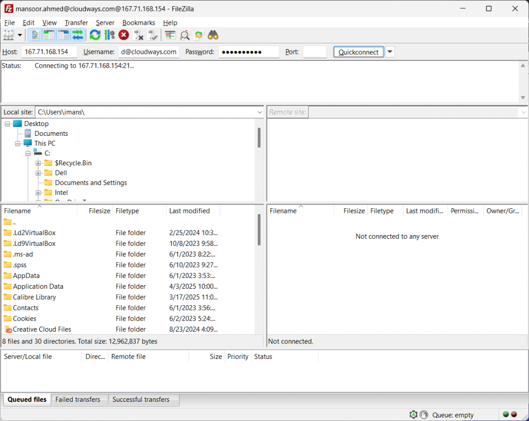Open the Transfer menu
The height and width of the screenshot is (421, 529).
tap(76, 23)
